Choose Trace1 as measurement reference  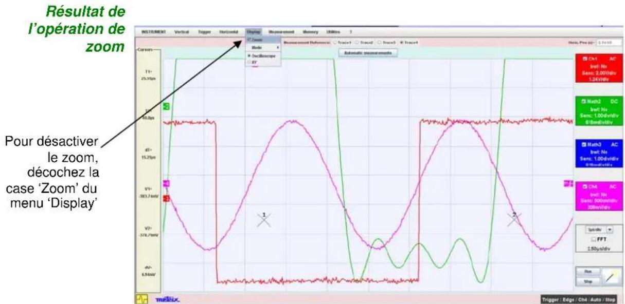click(x=343, y=42)
